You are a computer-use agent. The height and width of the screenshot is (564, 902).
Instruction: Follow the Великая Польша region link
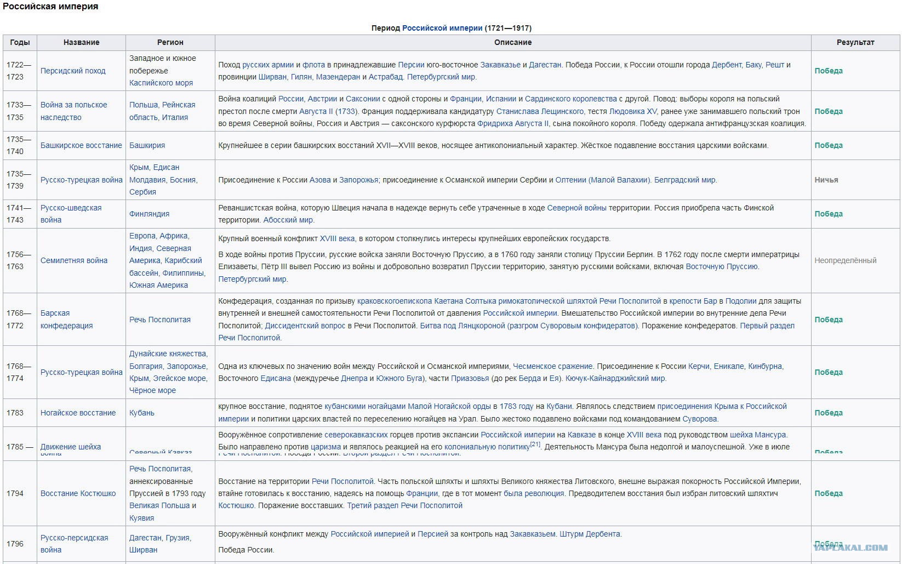(159, 505)
